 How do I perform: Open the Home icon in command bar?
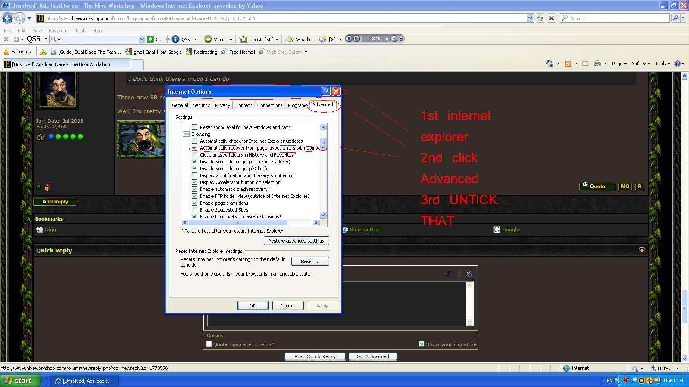coord(549,64)
